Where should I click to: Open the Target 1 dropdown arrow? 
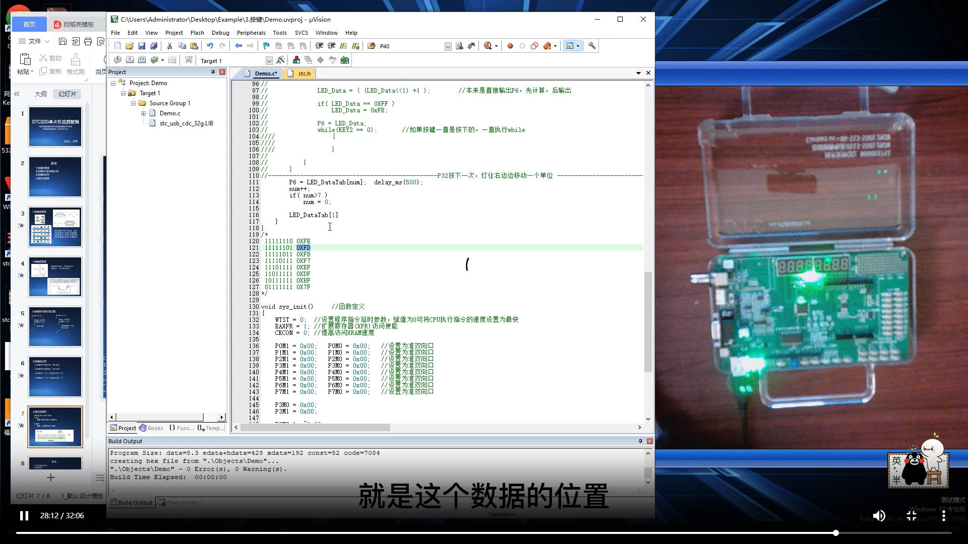click(x=269, y=60)
